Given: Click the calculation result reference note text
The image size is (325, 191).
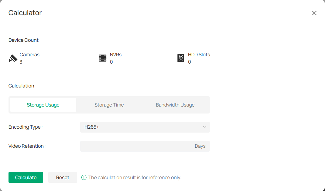Looking at the screenshot, I should pos(135,177).
